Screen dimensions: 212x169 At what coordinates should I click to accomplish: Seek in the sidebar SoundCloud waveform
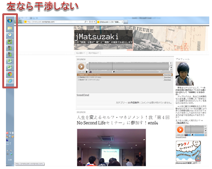(194, 130)
